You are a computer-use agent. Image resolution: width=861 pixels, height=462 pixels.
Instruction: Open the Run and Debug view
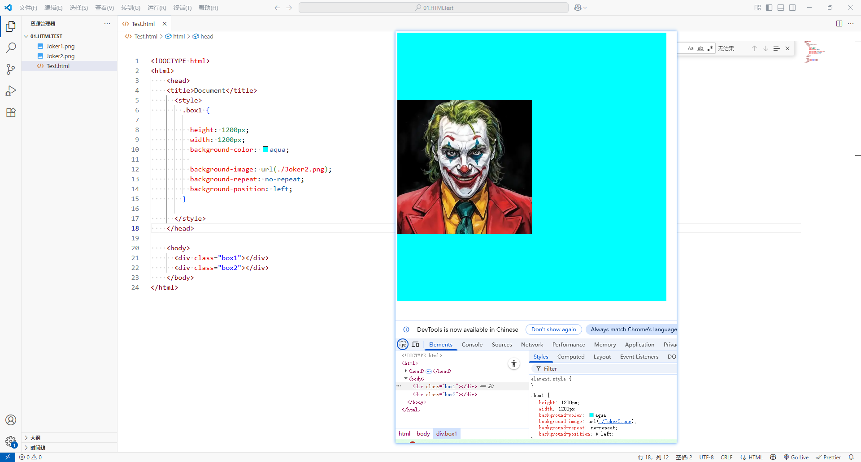coord(11,91)
